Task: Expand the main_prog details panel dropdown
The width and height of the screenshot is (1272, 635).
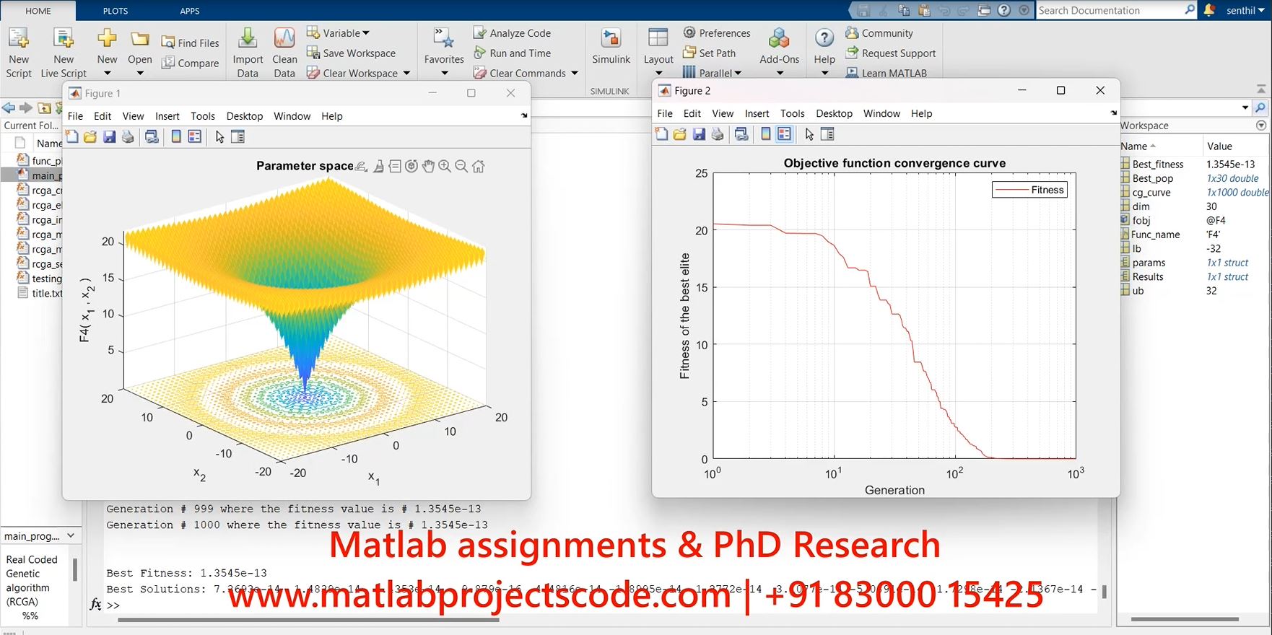Action: [x=71, y=535]
